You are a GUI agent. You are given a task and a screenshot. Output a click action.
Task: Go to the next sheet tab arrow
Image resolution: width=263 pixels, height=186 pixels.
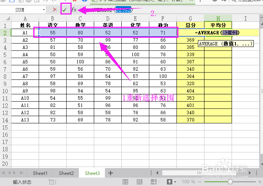[x=15, y=173]
